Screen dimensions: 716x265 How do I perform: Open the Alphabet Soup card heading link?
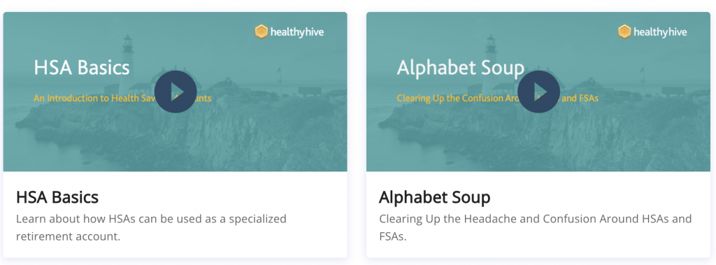tap(434, 197)
